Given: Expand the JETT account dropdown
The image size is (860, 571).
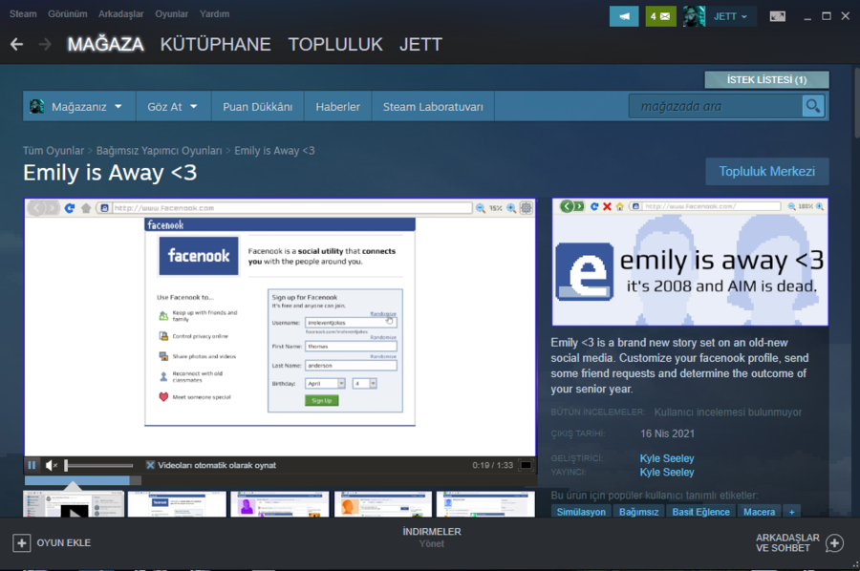Looking at the screenshot, I should tap(730, 16).
